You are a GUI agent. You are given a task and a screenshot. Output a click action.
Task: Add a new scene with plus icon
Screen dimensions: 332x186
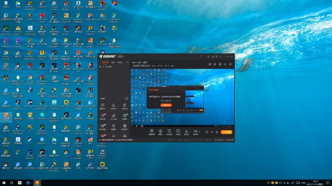(128, 62)
